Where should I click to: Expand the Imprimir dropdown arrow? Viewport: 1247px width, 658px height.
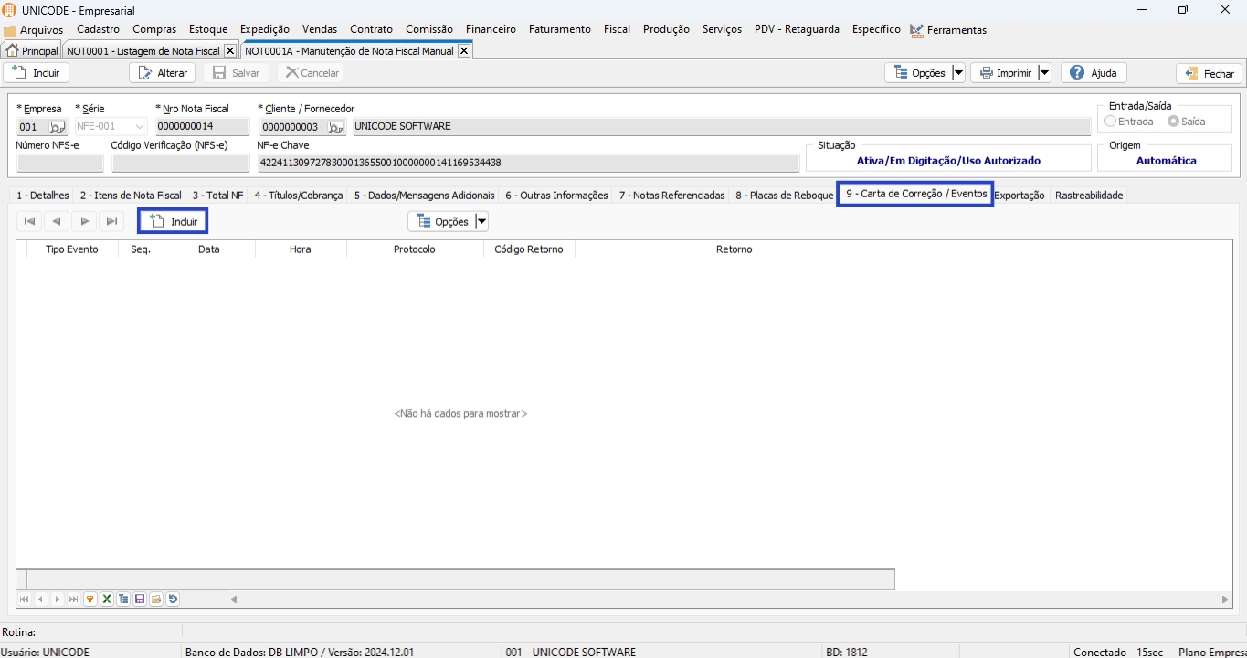coord(1044,73)
